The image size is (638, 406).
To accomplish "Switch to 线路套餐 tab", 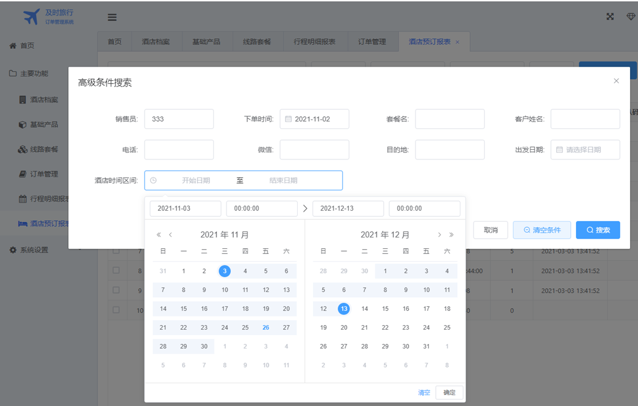I will (x=257, y=42).
